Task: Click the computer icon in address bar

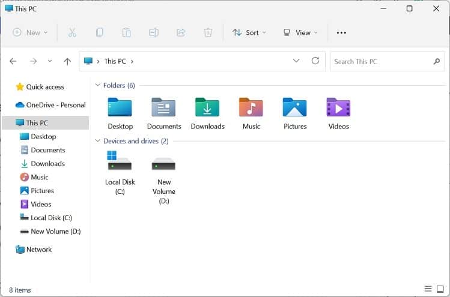Action: [x=88, y=61]
